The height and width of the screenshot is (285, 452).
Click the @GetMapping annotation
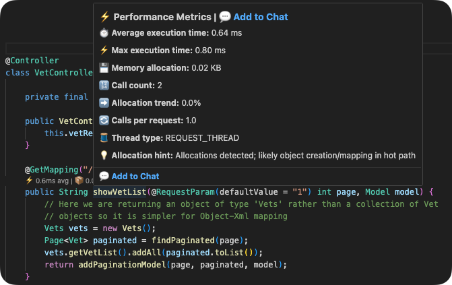coord(52,170)
